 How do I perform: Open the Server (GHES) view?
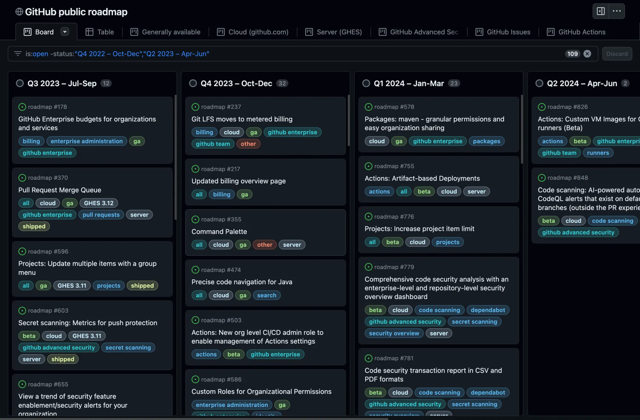pos(333,32)
